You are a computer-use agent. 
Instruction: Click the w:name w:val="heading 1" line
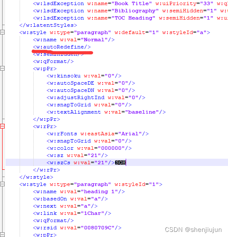click(79, 191)
